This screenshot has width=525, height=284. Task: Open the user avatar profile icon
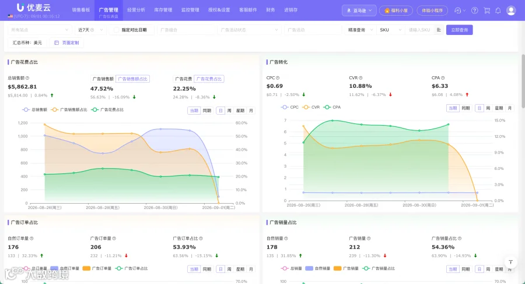[511, 10]
